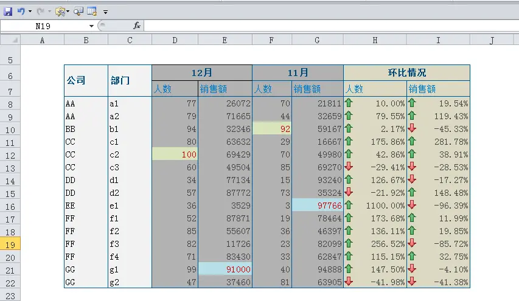
Task: Click the Undo arrow icon
Action: (21, 11)
